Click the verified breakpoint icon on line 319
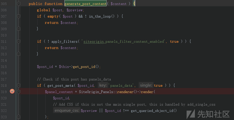 click(x=12, y=92)
